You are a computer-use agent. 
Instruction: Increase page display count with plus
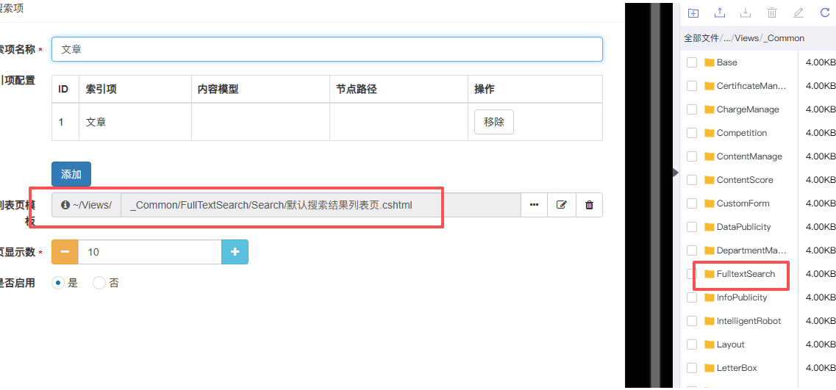(x=235, y=252)
